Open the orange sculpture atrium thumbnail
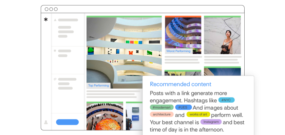This screenshot has height=135, width=285. tap(104, 116)
